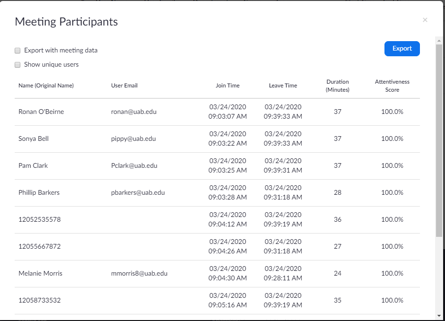Click the Name (Original Name) column header

[46, 86]
